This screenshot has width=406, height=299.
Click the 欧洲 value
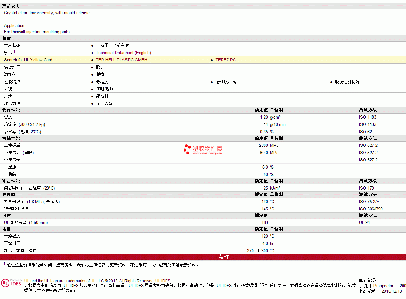(x=100, y=67)
